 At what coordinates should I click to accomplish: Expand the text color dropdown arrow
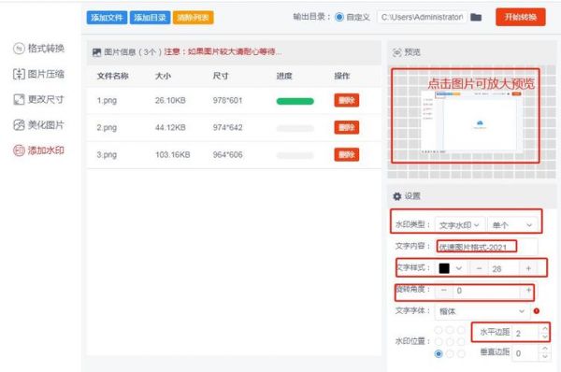tap(459, 268)
